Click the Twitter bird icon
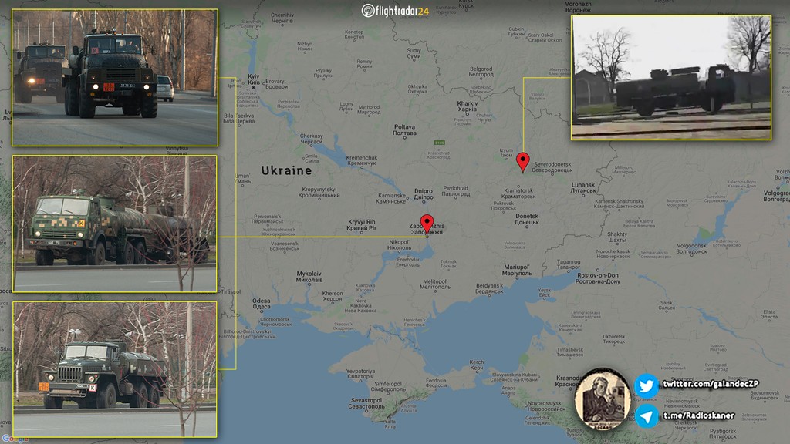The image size is (790, 444). pyautogui.click(x=646, y=386)
